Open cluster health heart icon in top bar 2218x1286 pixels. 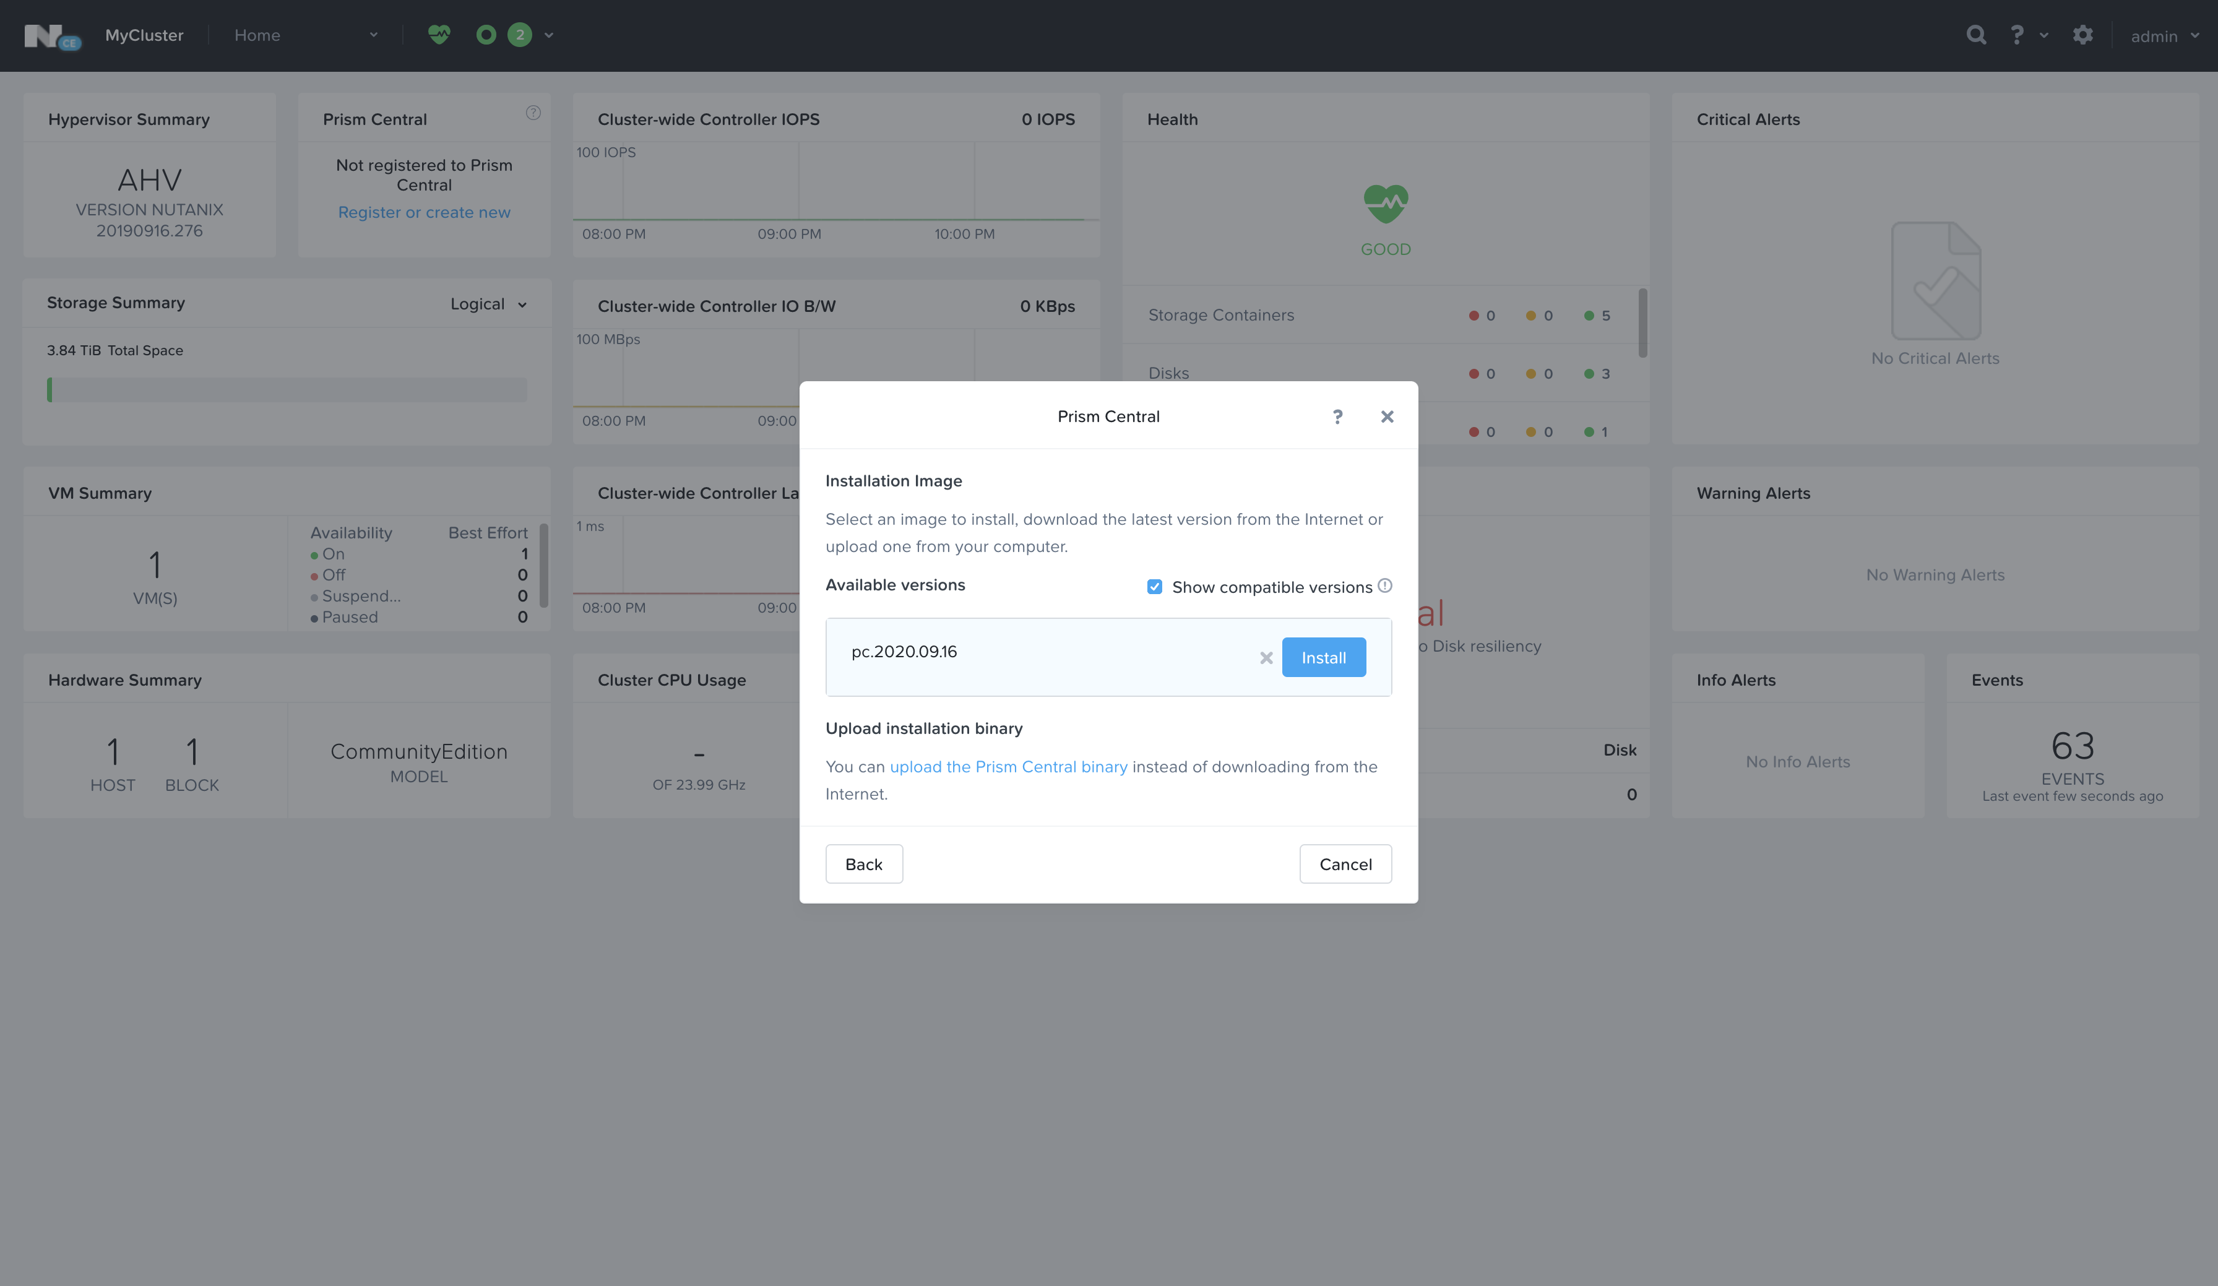coord(438,34)
